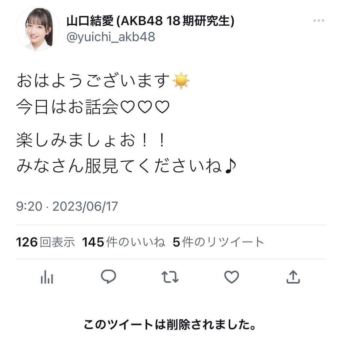Screen dimensions: 342x337
Task: Tap the sun emoji in the tweet
Action: tap(181, 80)
